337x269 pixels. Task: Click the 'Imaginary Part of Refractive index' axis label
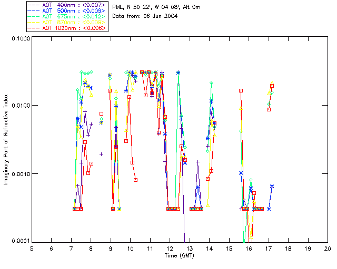click(x=6, y=139)
